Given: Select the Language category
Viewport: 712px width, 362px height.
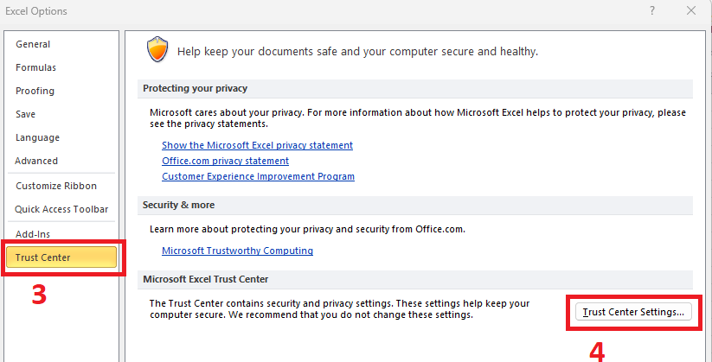Looking at the screenshot, I should [37, 137].
